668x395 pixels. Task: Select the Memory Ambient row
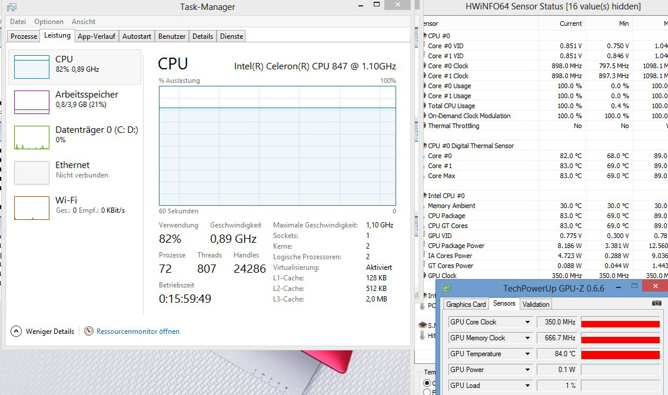click(x=546, y=206)
